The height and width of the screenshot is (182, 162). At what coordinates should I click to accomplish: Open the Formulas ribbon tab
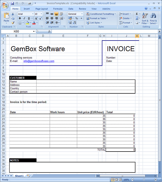pyautogui.click(x=58, y=9)
